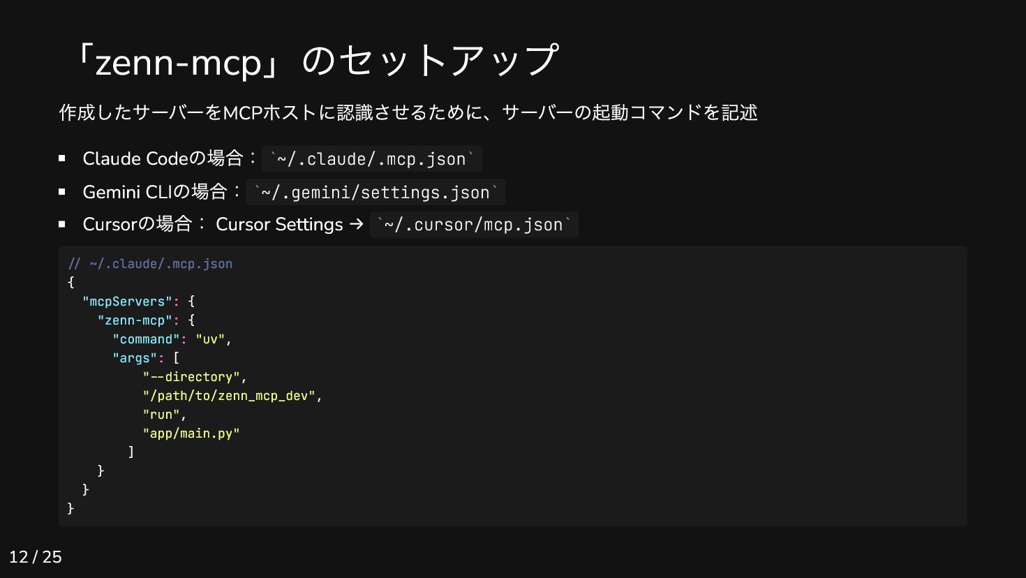Click the "/path/to/zenn_mcp_dev" string
Viewport: 1026px width, 578px height.
coord(229,396)
